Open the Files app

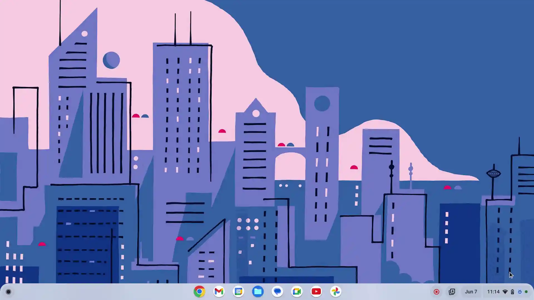258,292
